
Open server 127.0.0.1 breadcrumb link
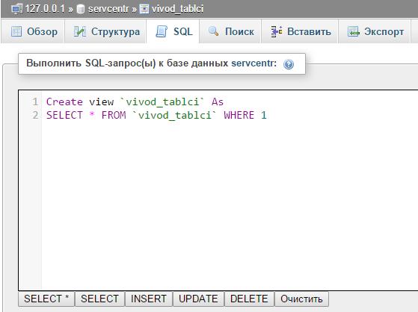[45, 9]
